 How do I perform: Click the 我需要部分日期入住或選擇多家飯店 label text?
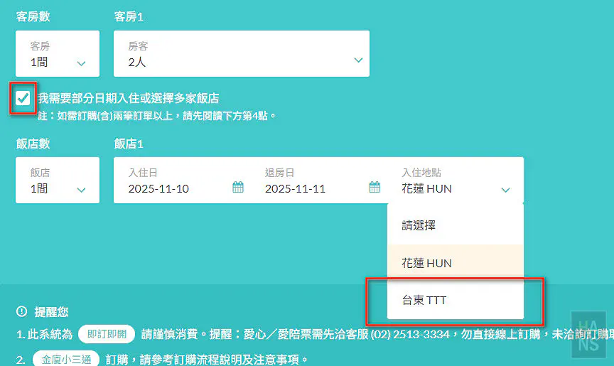click(128, 98)
